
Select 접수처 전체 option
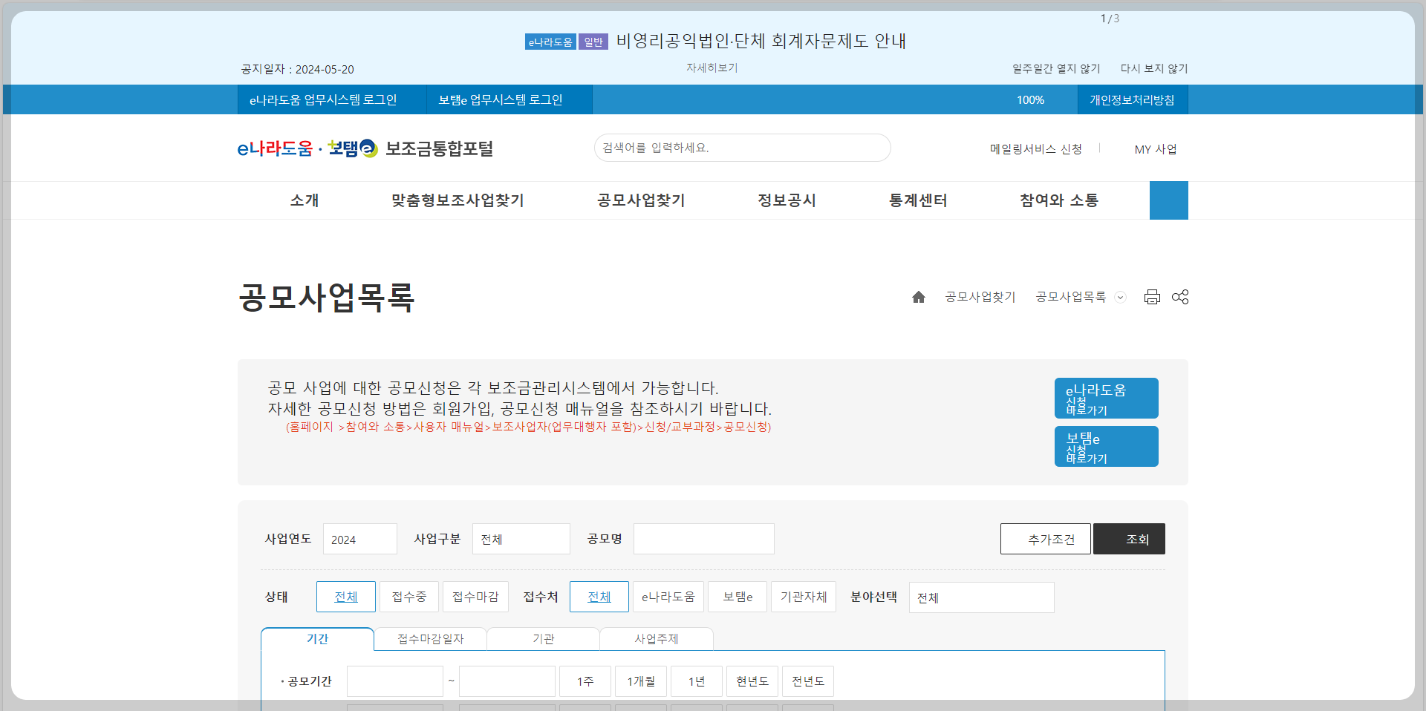point(599,597)
